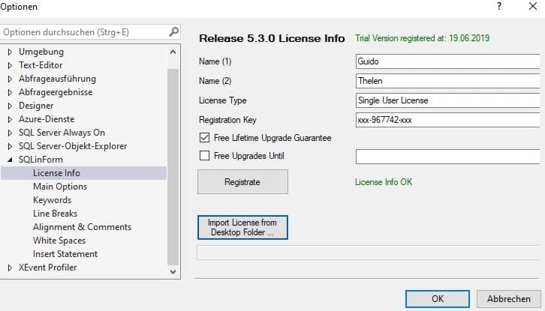
Task: Open Alignment & Comments page
Action: (83, 227)
